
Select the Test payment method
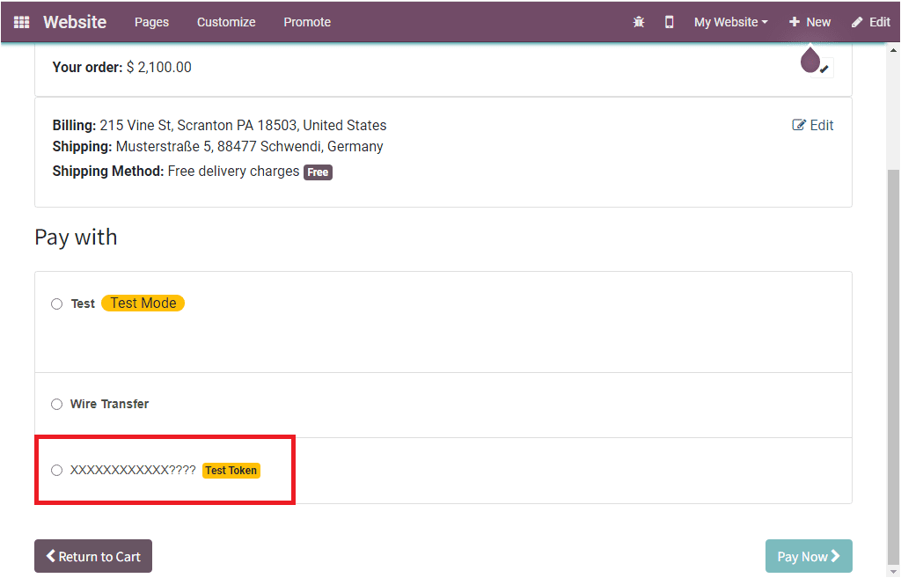56,303
